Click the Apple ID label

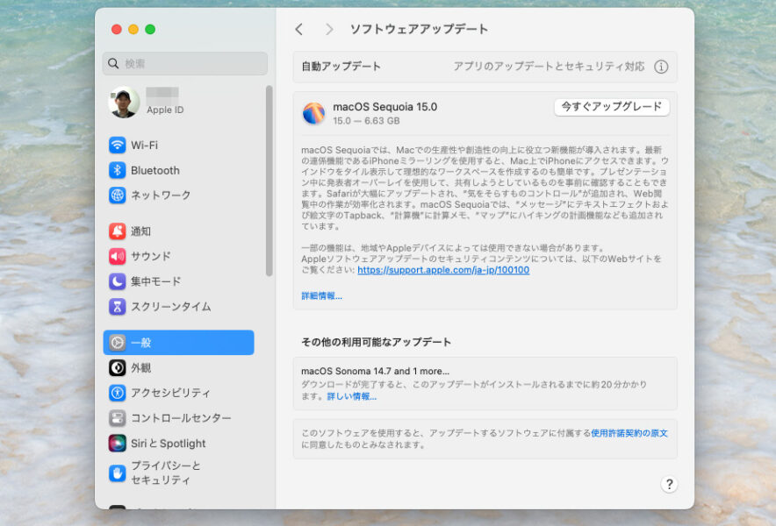coord(165,110)
